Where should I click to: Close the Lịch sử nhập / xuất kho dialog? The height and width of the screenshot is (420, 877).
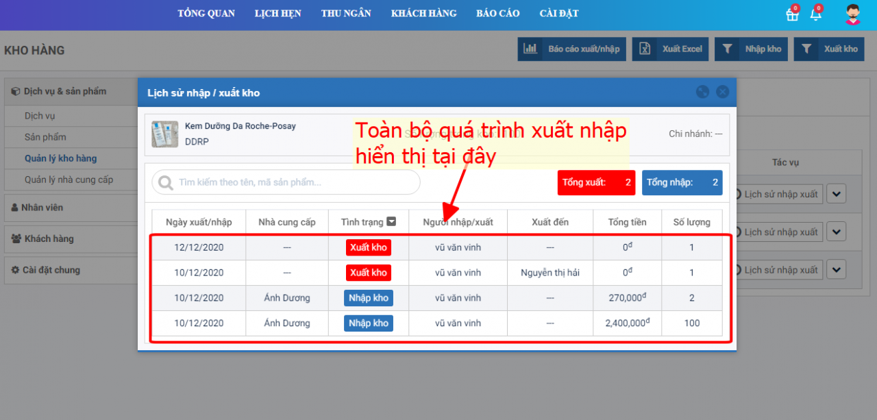(x=722, y=92)
